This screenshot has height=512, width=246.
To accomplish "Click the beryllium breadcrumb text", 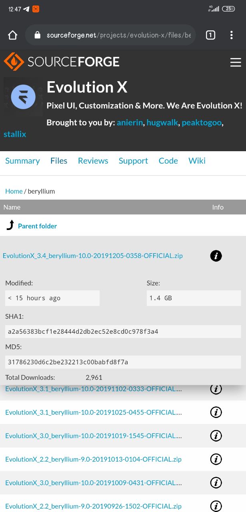I will point(41,191).
